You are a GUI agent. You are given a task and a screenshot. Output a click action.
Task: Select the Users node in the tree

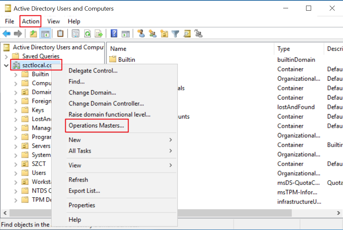(39, 173)
